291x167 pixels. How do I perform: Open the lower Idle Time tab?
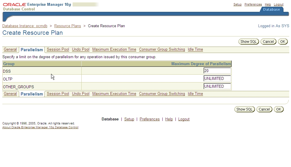pyautogui.click(x=195, y=93)
